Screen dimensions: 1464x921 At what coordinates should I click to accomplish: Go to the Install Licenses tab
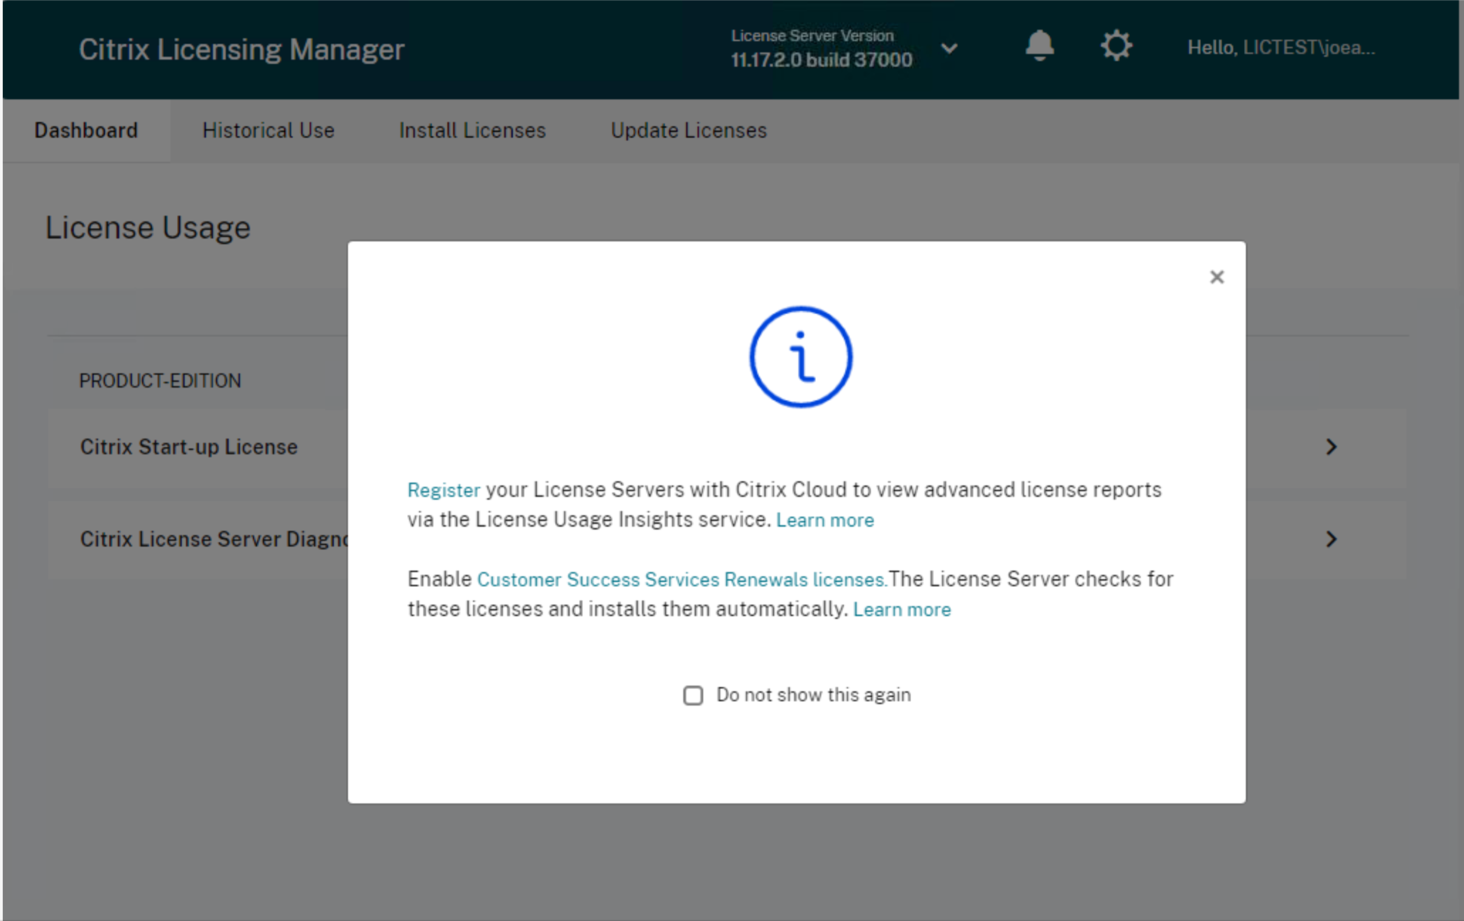(x=473, y=130)
